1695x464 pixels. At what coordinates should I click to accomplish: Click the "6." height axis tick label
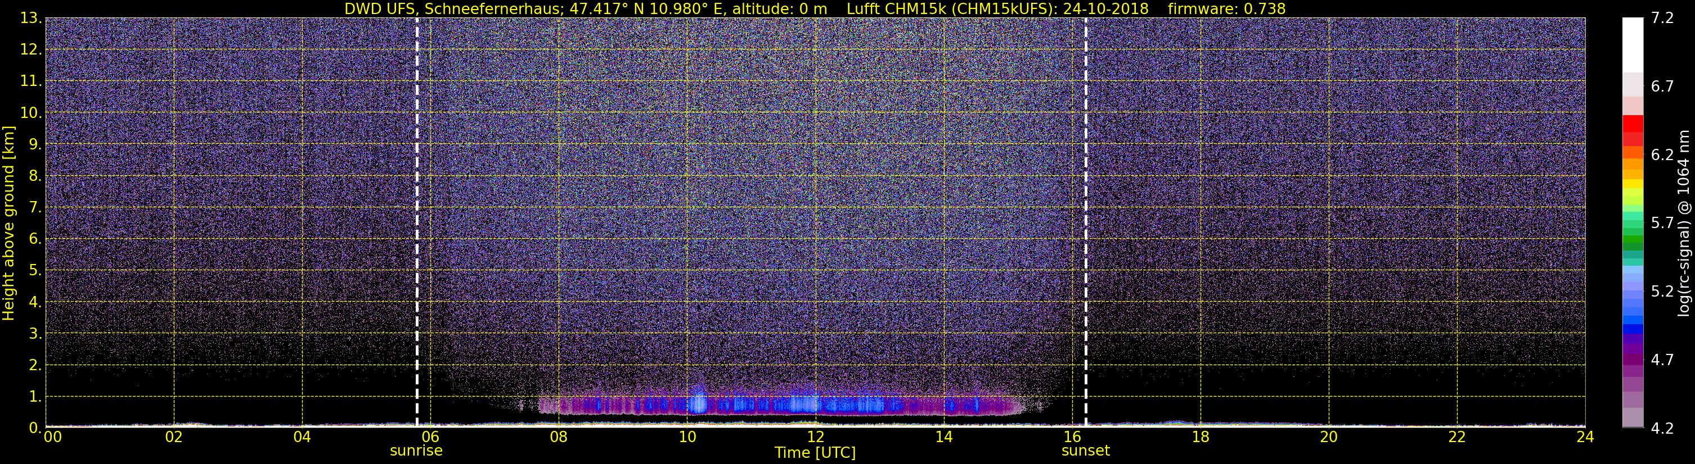point(35,239)
